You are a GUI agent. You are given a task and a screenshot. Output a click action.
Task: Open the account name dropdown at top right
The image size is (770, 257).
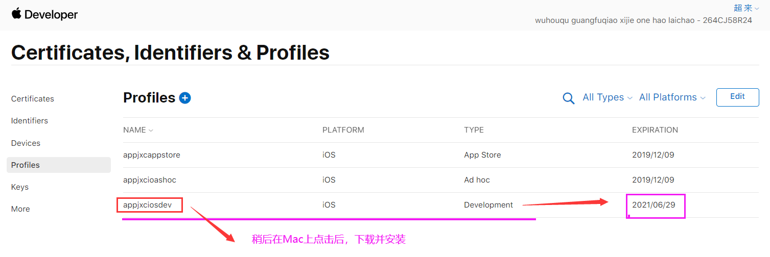click(746, 8)
